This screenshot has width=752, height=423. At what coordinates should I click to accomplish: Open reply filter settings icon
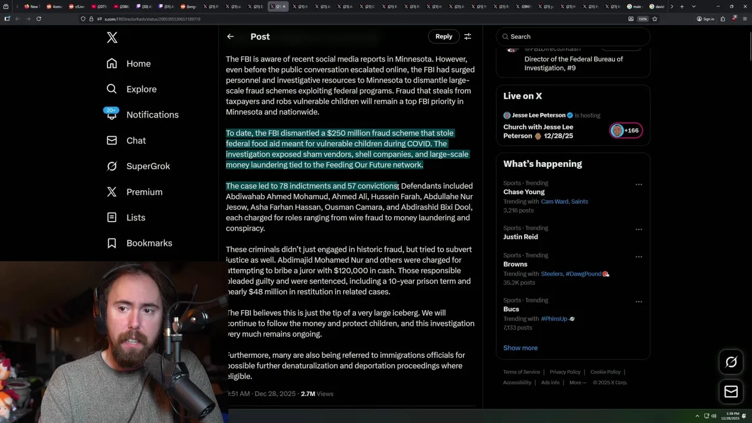click(x=468, y=36)
